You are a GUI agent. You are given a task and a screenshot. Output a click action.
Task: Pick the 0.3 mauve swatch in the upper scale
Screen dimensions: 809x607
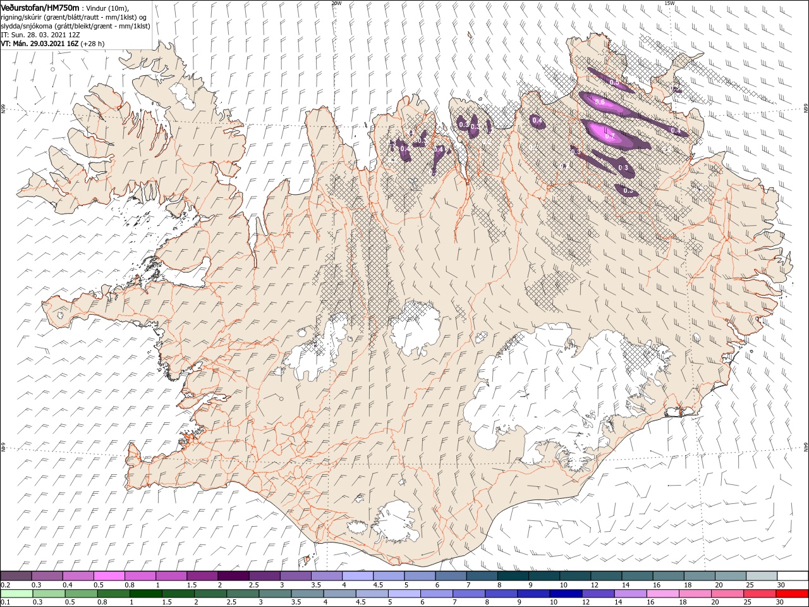point(47,576)
